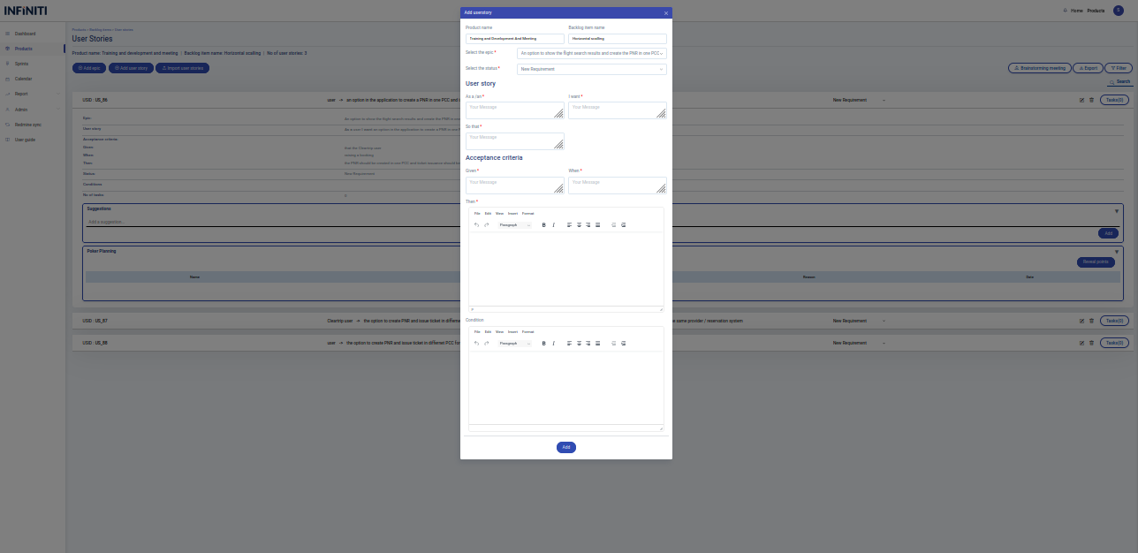
Task: Center align text in the Condition editor
Action: click(579, 343)
